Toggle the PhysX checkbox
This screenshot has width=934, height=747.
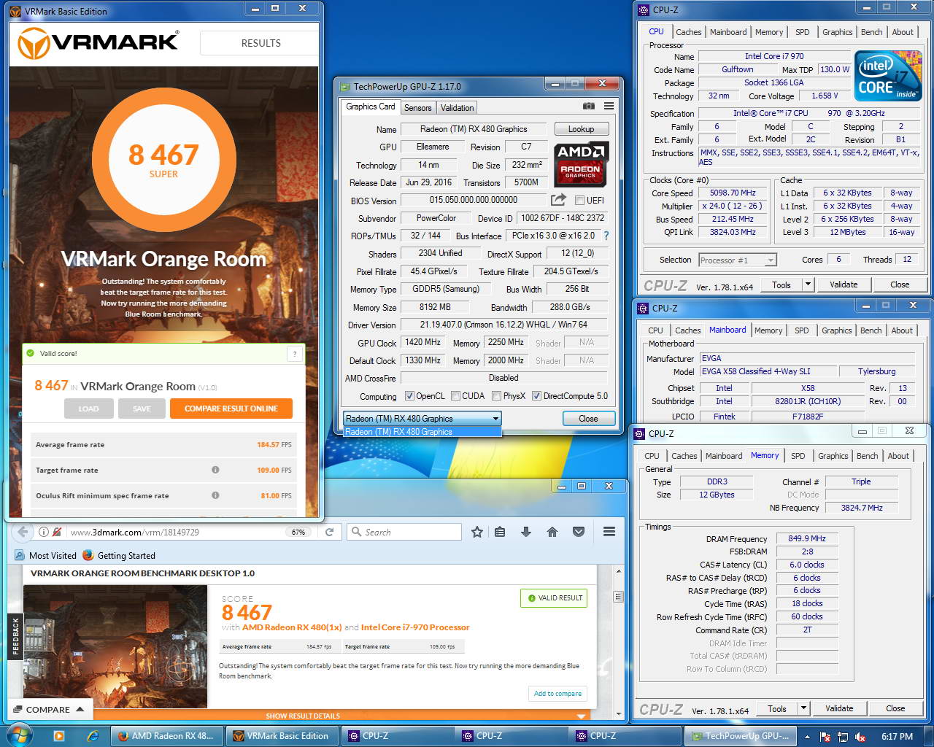coord(496,396)
